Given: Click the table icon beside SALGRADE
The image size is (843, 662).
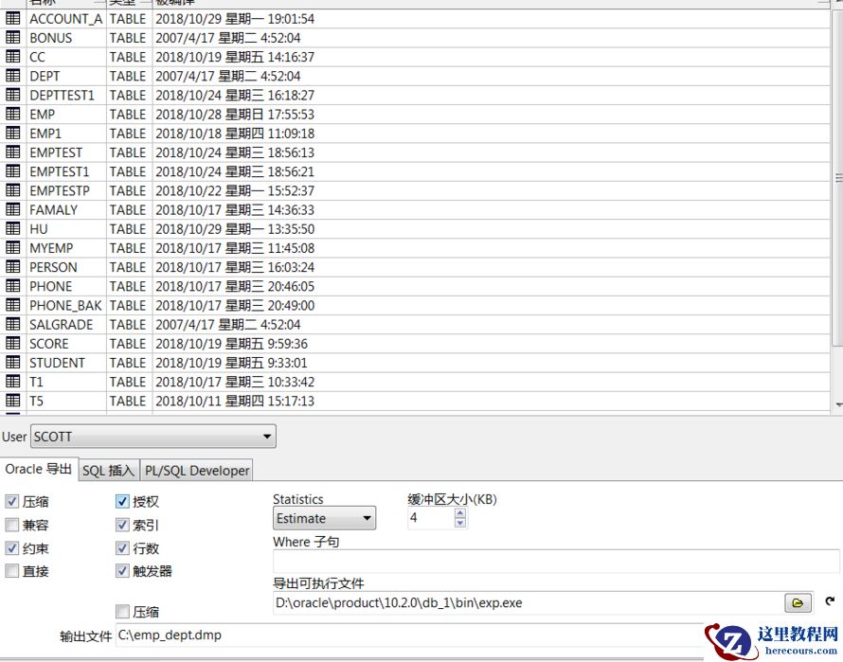Looking at the screenshot, I should tap(12, 324).
